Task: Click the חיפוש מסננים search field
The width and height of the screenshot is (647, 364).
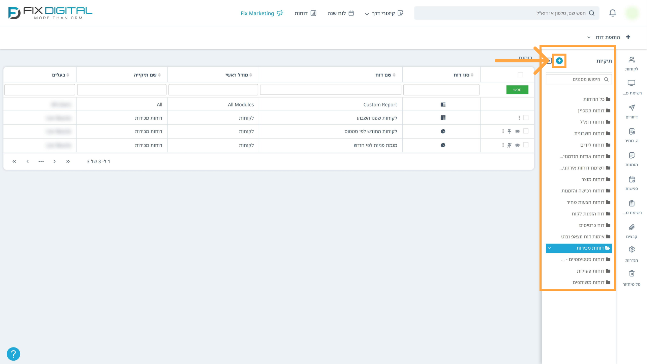Action: pos(579,79)
